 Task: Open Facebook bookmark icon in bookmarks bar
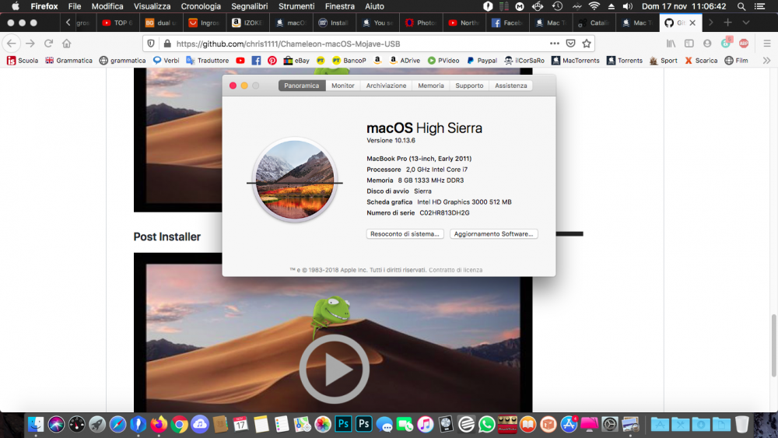(256, 61)
